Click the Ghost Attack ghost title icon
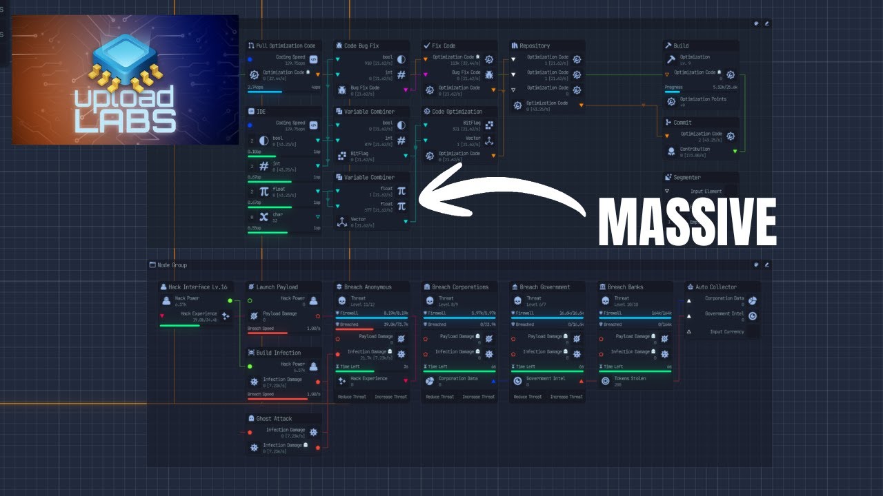The image size is (883, 496). click(x=251, y=418)
